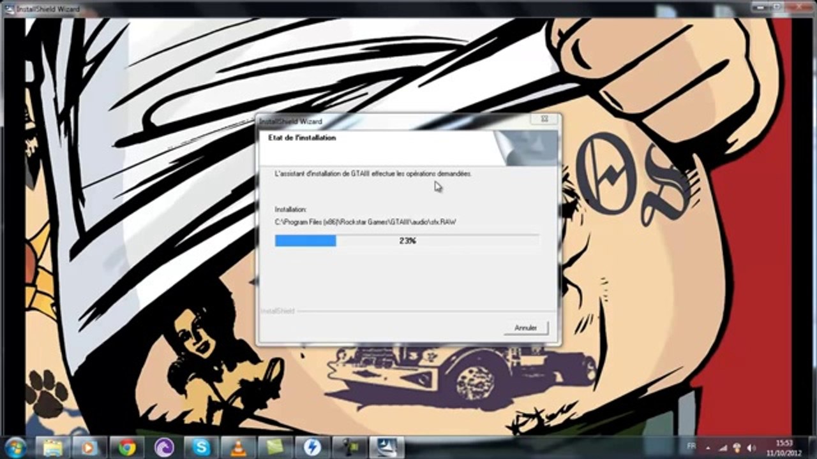This screenshot has width=817, height=459.
Task: Click the FR language indicator
Action: (691, 447)
